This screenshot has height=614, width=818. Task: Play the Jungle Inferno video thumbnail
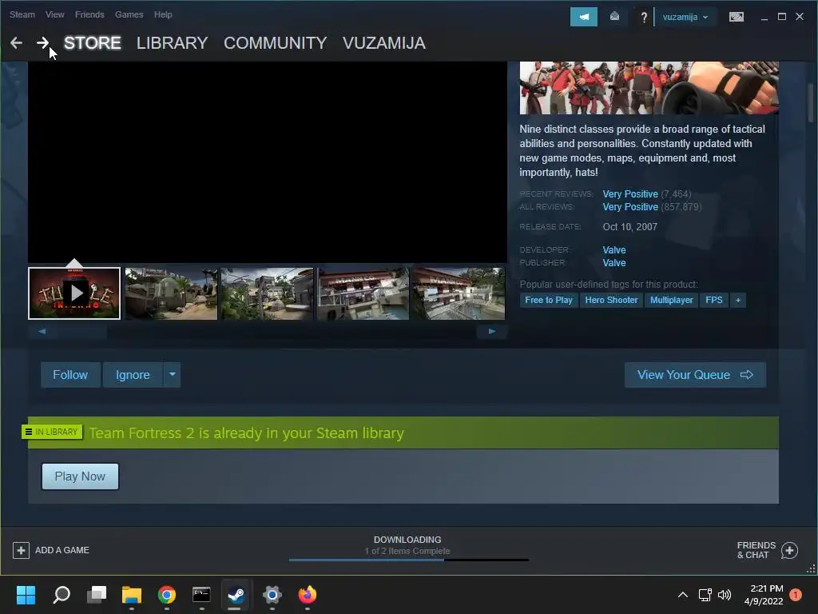click(x=74, y=293)
